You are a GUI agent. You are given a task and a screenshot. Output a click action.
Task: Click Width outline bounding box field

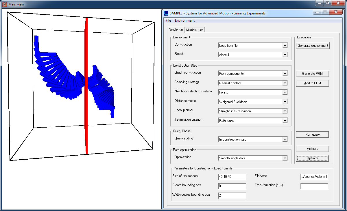tap(232, 196)
